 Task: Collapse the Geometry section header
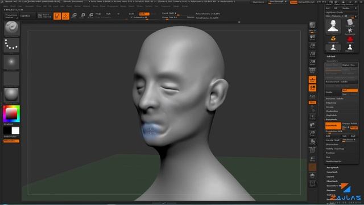tap(332, 61)
